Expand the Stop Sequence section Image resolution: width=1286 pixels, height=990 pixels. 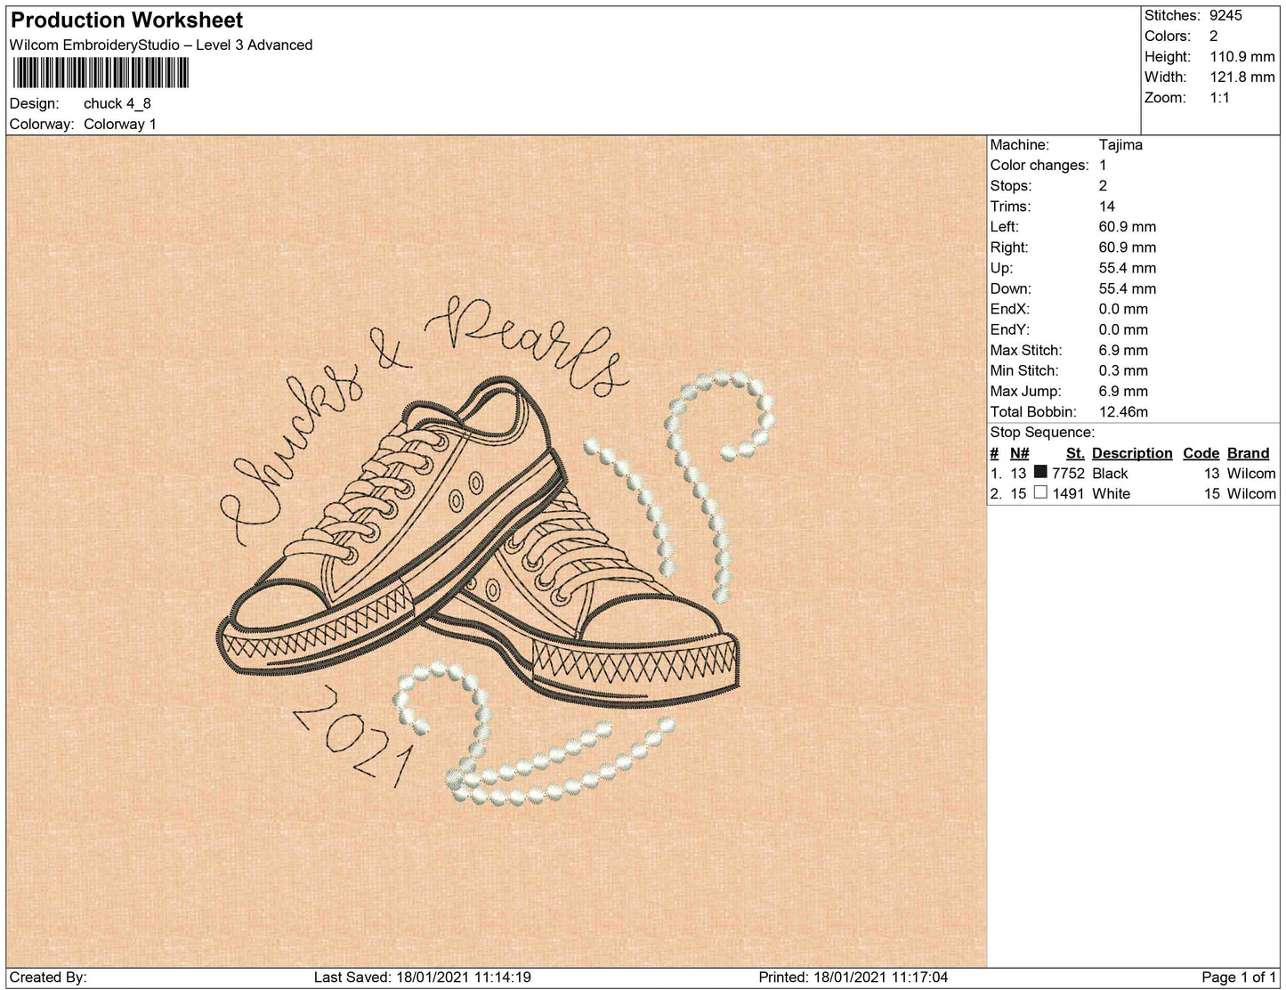(x=1043, y=432)
